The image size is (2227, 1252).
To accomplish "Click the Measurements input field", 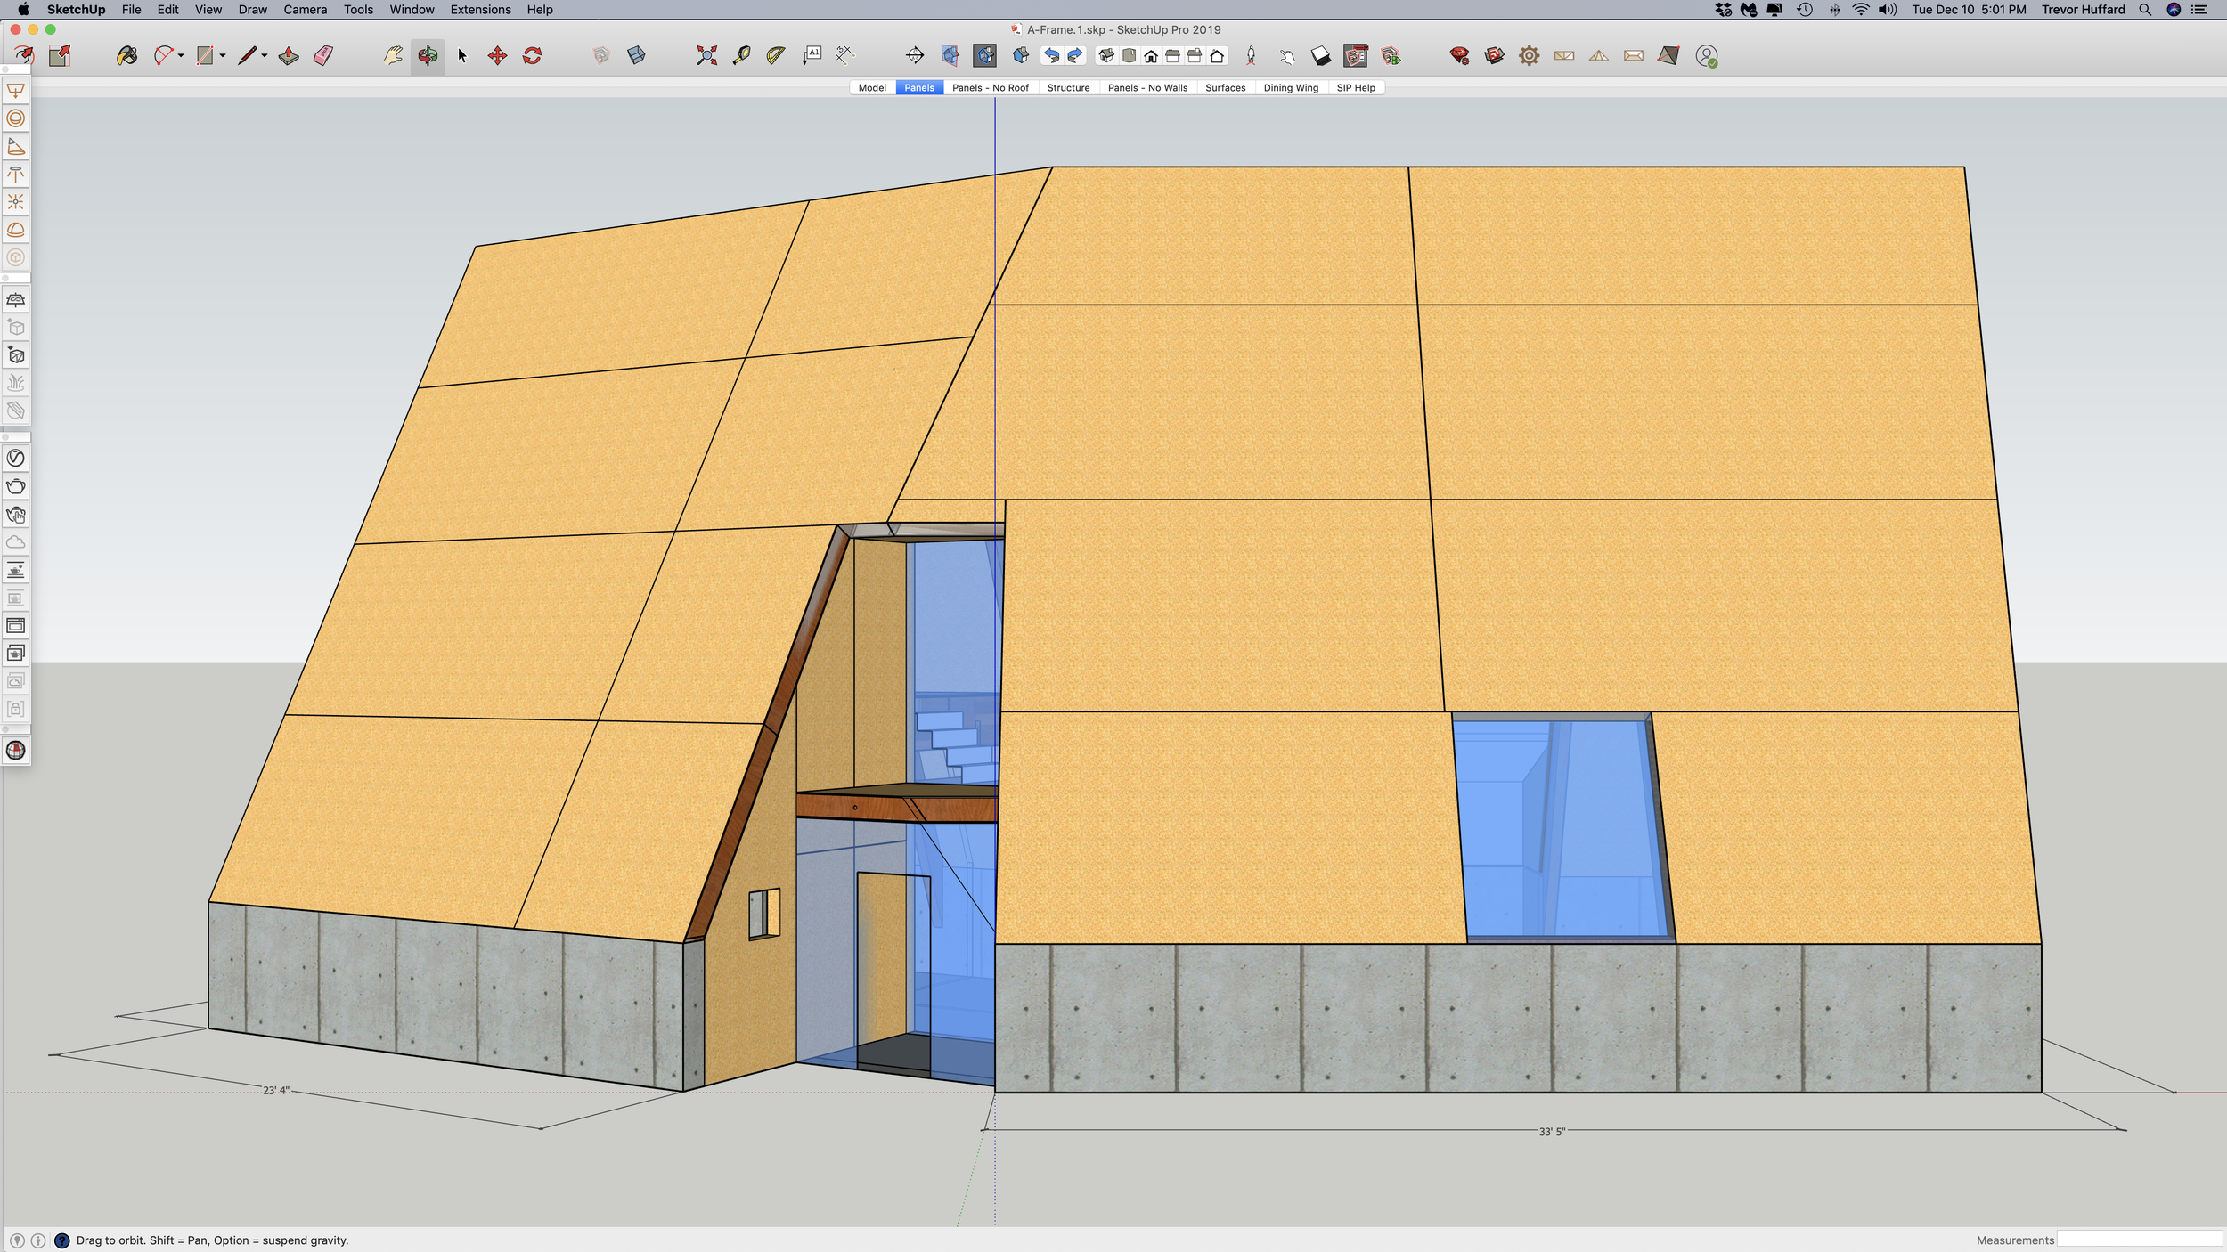I will (x=2138, y=1240).
